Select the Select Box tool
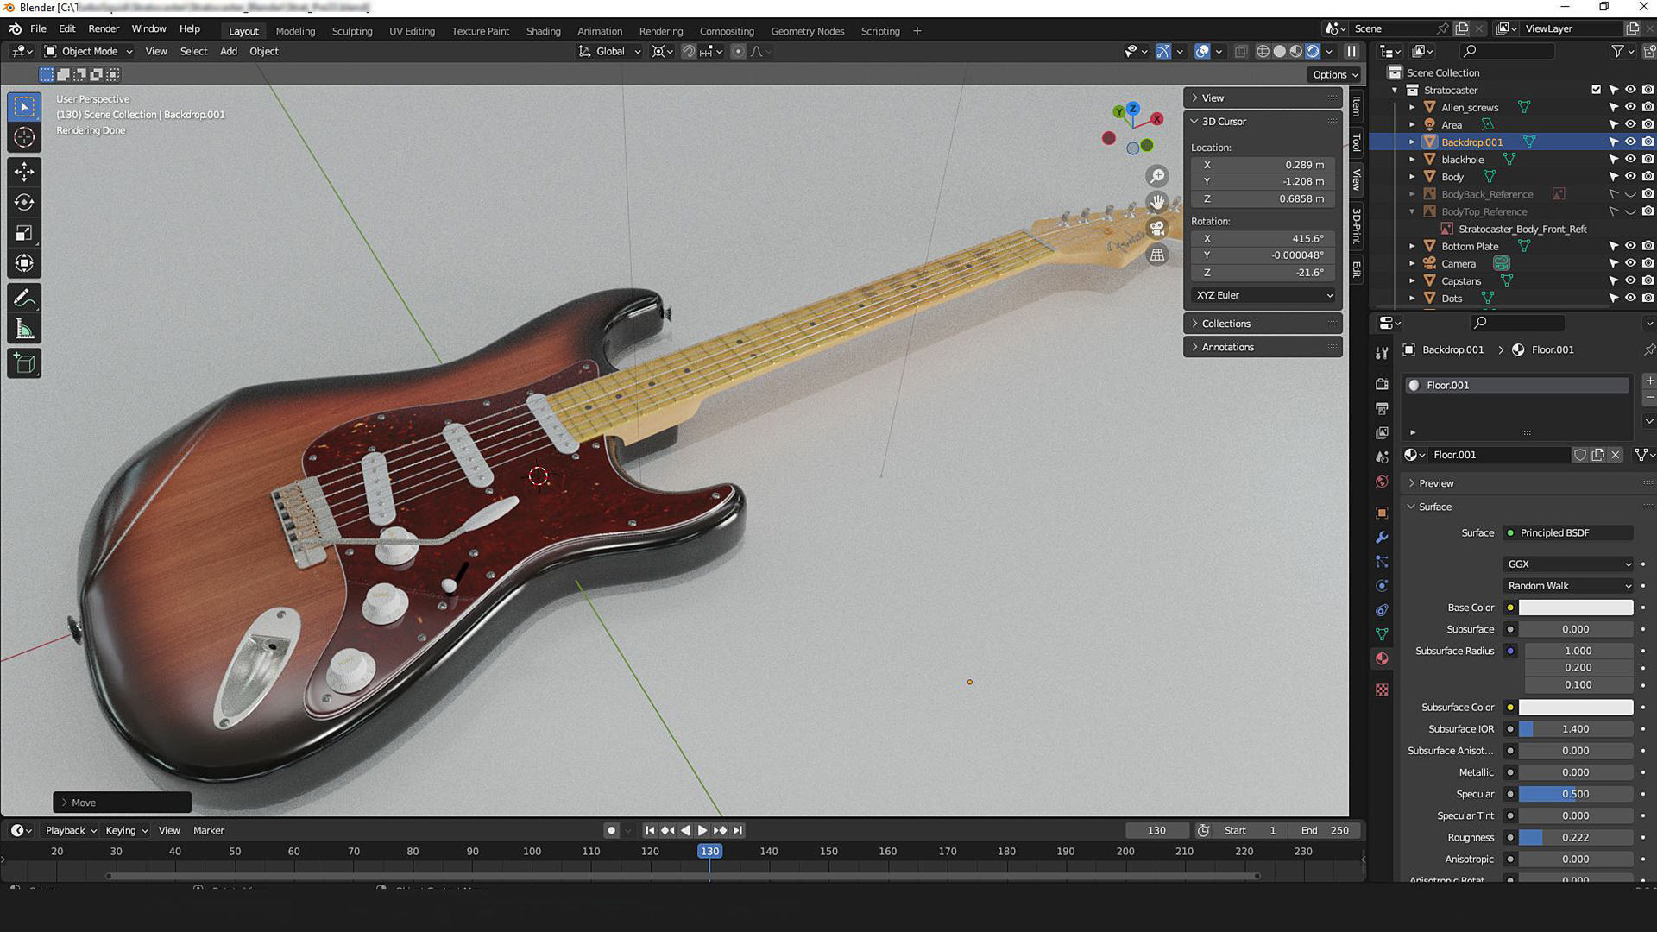 click(x=24, y=107)
